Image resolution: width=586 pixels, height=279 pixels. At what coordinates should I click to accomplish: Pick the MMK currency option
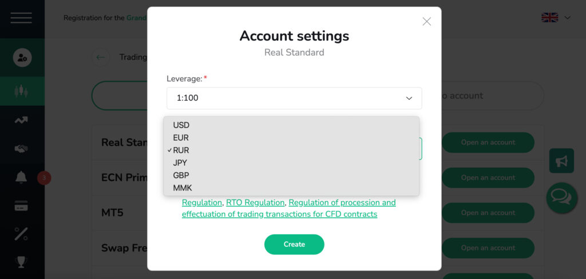point(181,188)
